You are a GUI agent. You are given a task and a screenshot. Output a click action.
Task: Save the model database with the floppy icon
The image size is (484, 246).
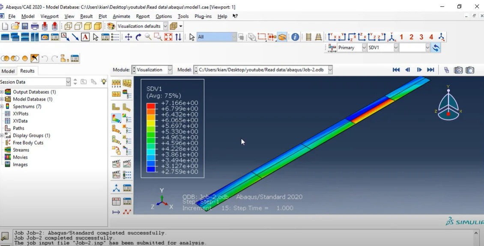(25, 26)
